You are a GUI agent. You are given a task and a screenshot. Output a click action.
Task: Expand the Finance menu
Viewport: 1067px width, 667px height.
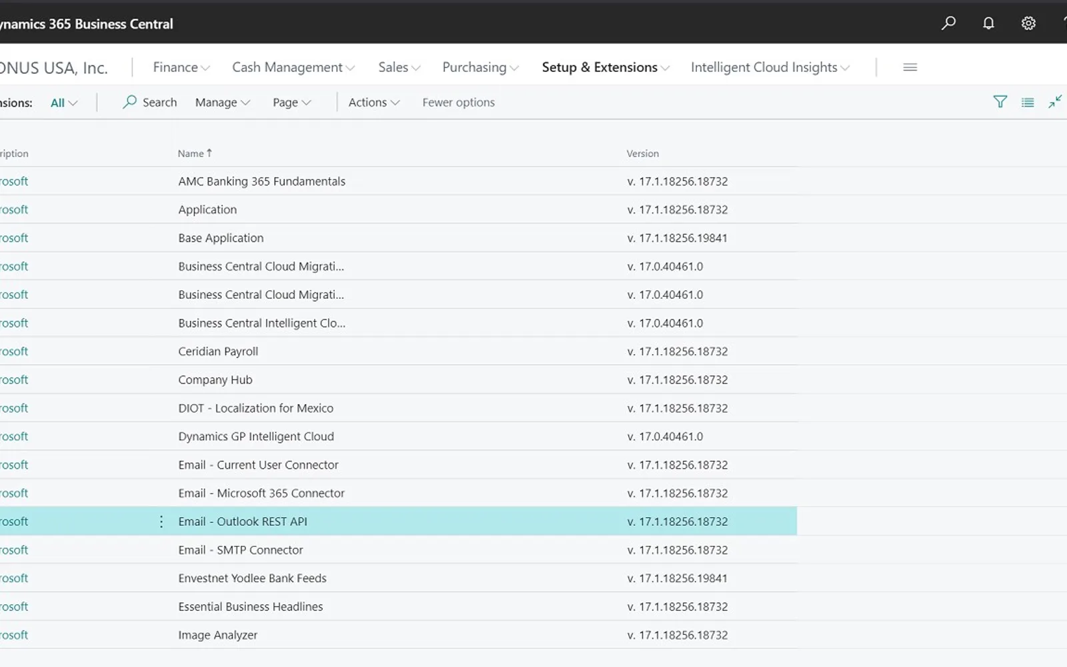181,67
